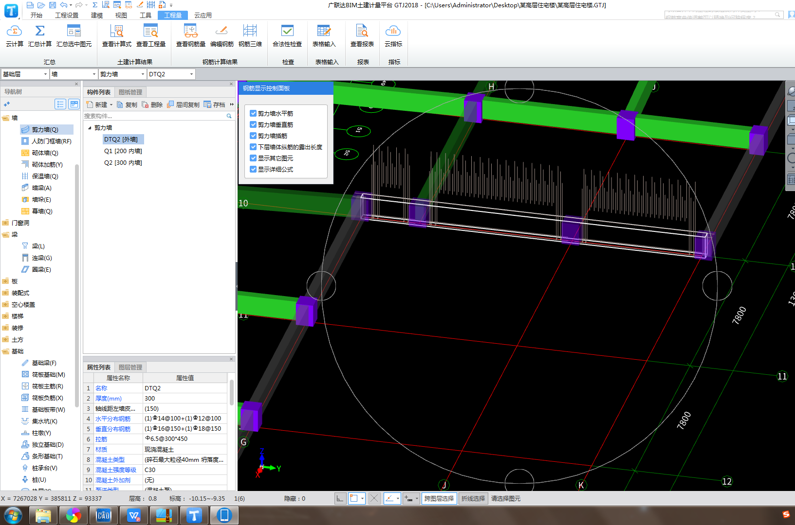Switch navigation tree to list view icon
The height and width of the screenshot is (525, 795).
tap(60, 104)
